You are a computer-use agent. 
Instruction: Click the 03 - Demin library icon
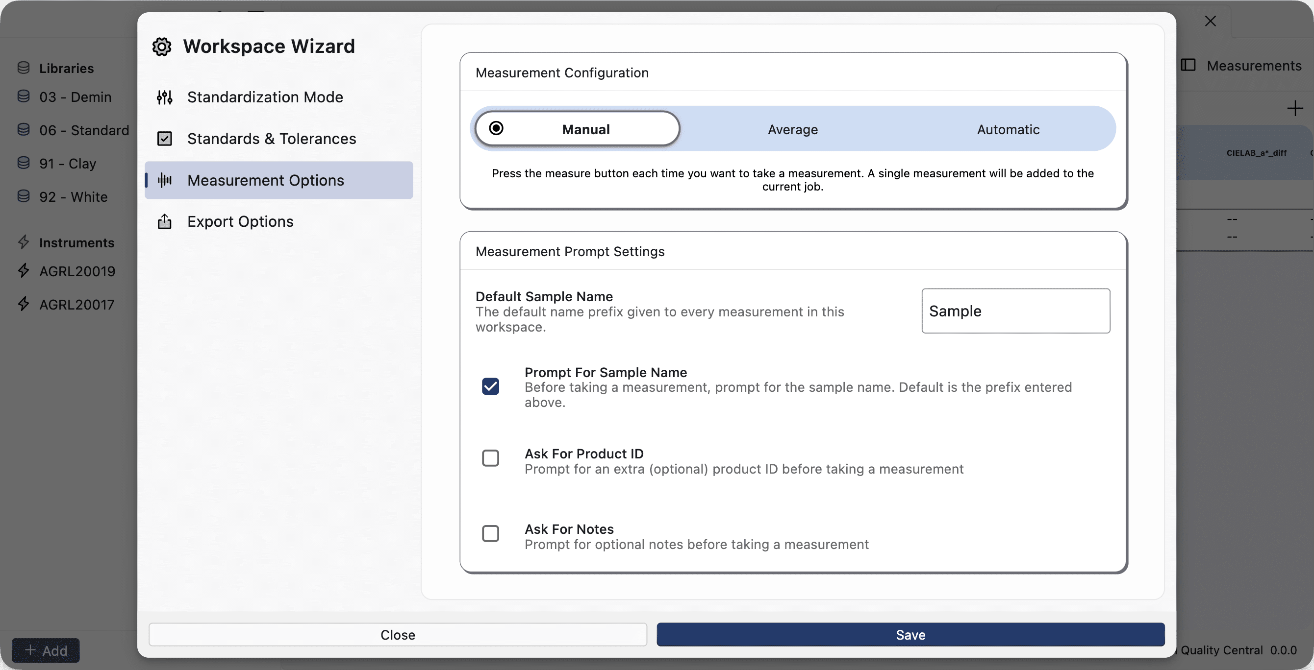click(24, 96)
